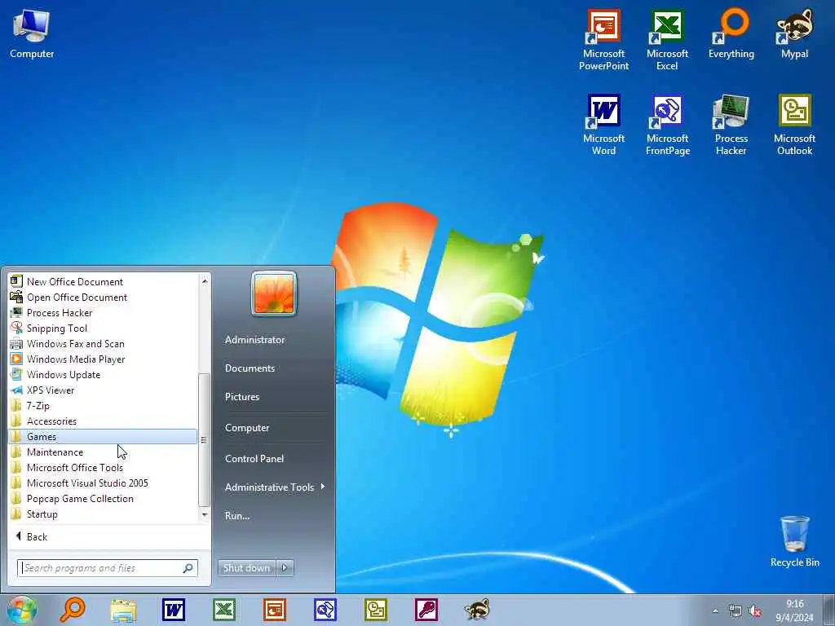Open Everything search from the taskbar

point(72,610)
